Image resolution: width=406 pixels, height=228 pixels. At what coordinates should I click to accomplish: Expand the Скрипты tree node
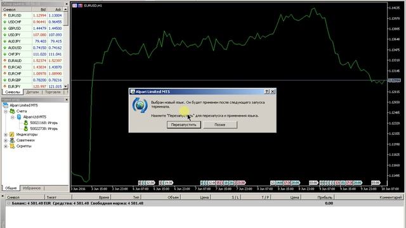(6, 146)
